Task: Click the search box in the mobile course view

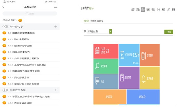Action: pos(30,14)
